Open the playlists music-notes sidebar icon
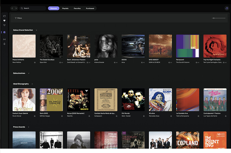231x153 pixels. click(4, 25)
